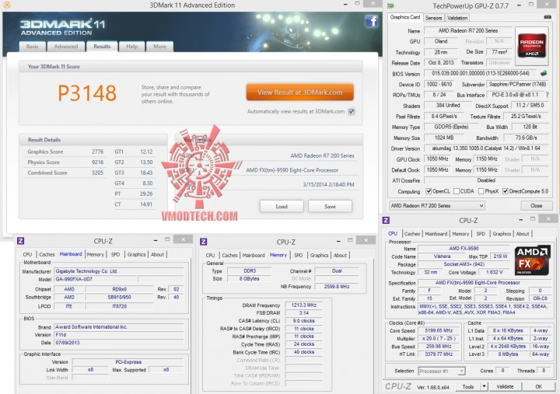The width and height of the screenshot is (560, 394).
Task: Toggle Automatically view results at 3DMark.com checkbox
Action: click(x=352, y=112)
